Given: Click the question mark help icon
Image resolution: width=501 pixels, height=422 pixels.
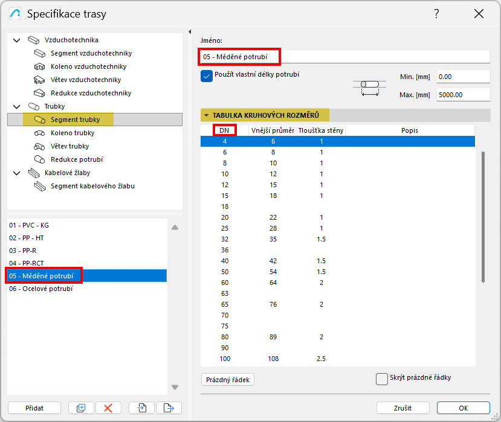Looking at the screenshot, I should pyautogui.click(x=436, y=14).
